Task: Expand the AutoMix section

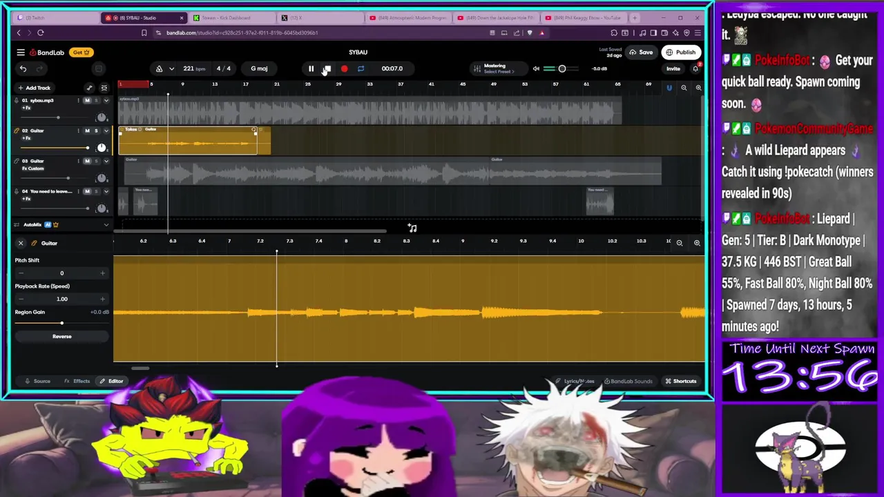Action: (x=106, y=225)
